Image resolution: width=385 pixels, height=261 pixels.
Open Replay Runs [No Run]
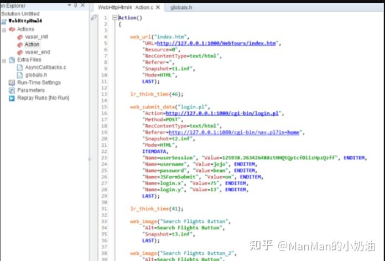[x=43, y=98]
